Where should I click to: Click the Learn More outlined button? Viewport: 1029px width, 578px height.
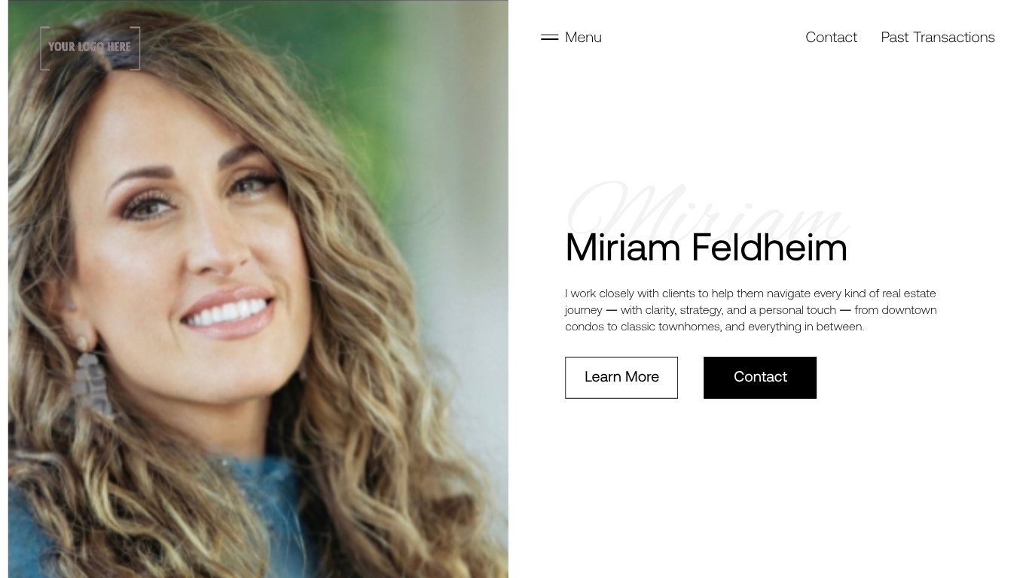pos(621,377)
